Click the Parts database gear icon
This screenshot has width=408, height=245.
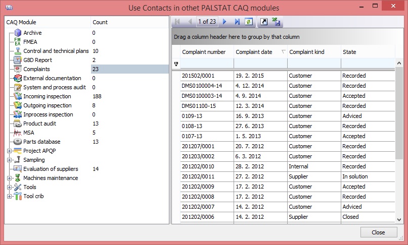[18, 142]
